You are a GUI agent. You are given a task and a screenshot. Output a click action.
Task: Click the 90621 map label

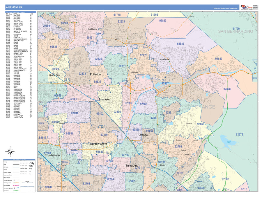[x=55, y=69]
